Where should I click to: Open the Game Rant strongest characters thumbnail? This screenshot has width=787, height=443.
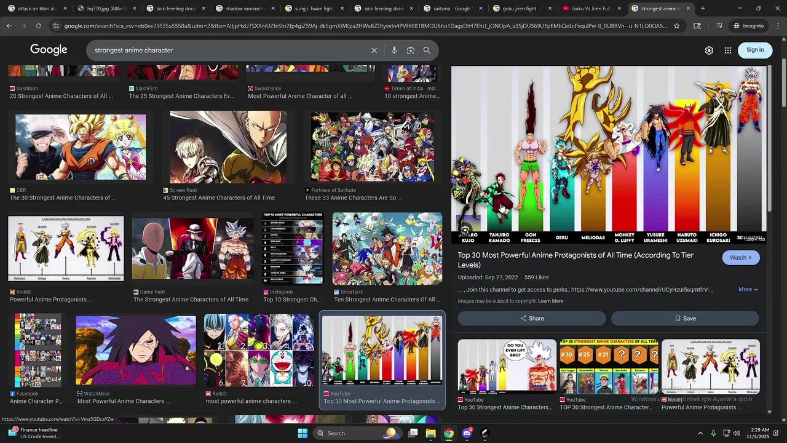coord(193,249)
